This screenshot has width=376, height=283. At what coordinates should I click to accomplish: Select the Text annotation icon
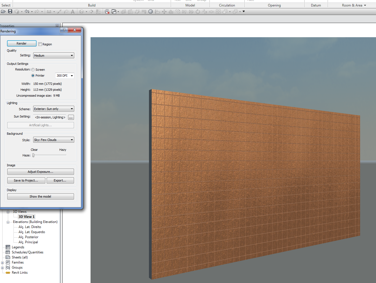[x=72, y=12]
